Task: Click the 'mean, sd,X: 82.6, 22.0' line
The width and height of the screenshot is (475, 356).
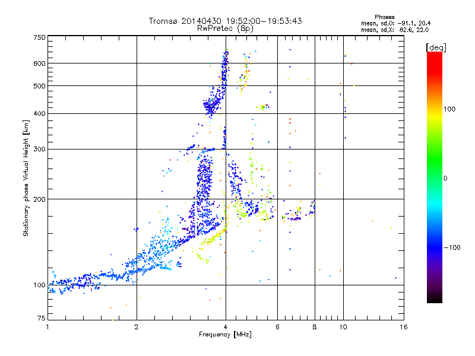Action: pos(395,30)
